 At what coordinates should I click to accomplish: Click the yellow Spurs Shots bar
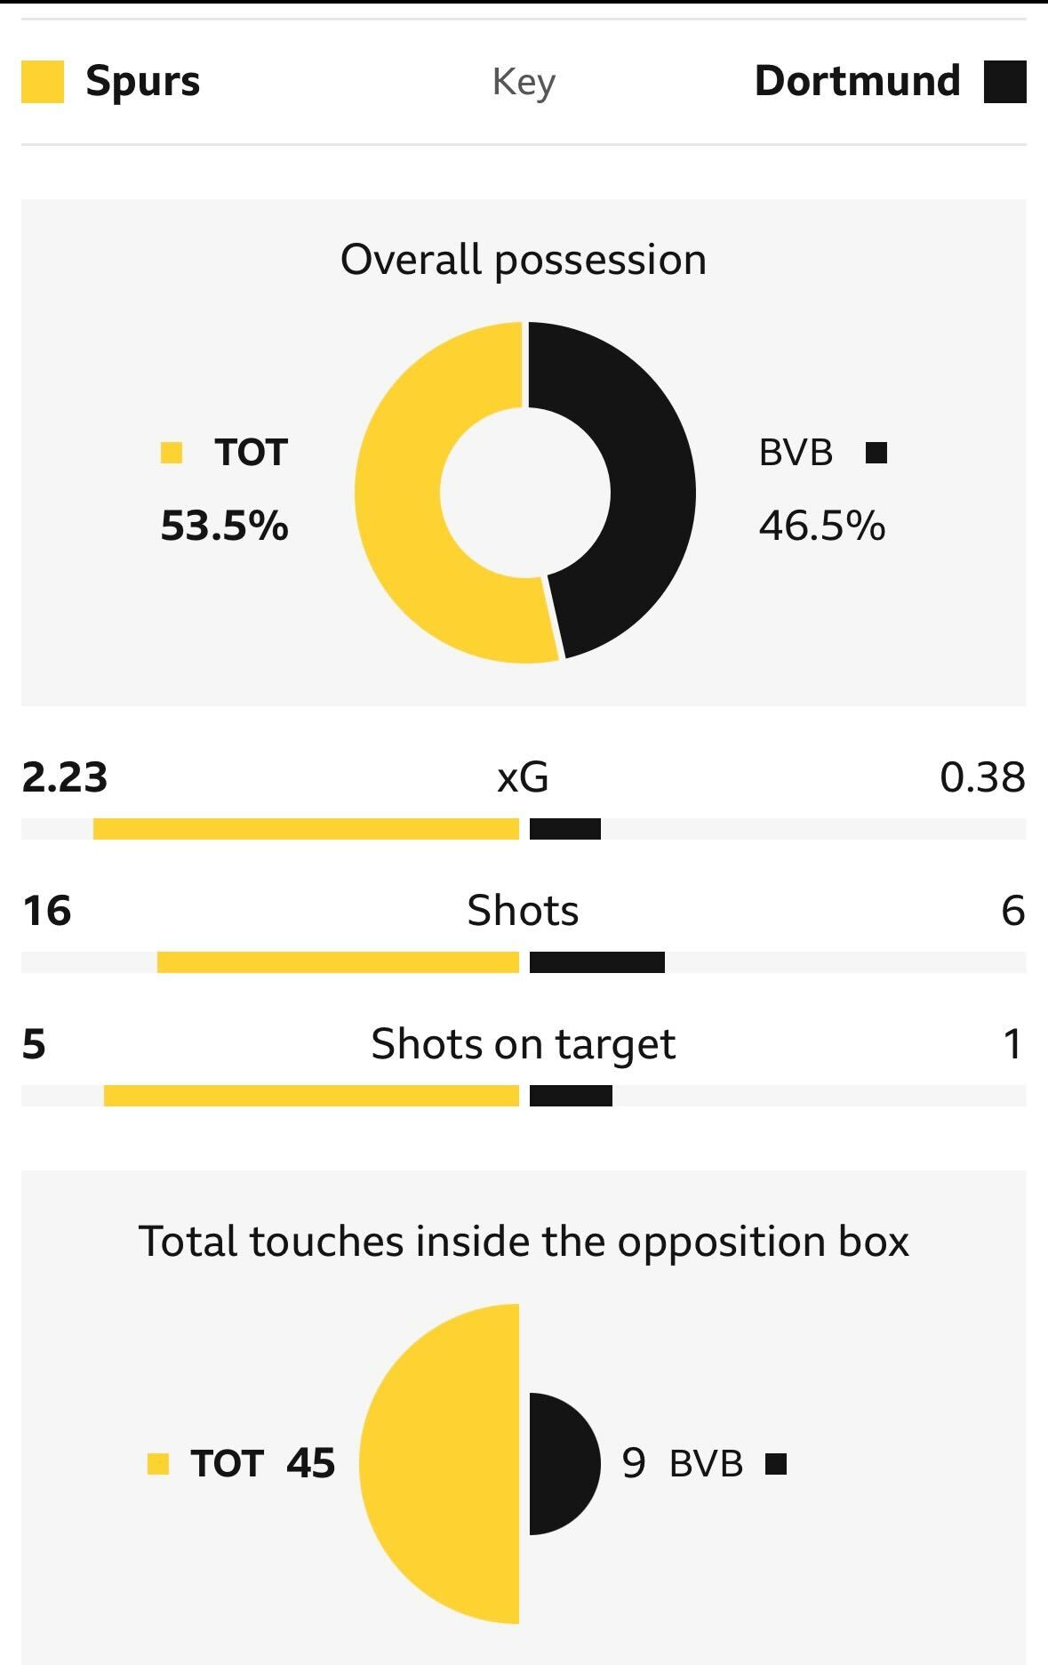[x=338, y=962]
